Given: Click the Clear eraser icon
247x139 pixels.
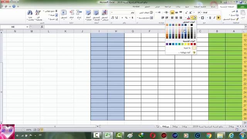Looking at the screenshot, I should pyautogui.click(x=56, y=19).
